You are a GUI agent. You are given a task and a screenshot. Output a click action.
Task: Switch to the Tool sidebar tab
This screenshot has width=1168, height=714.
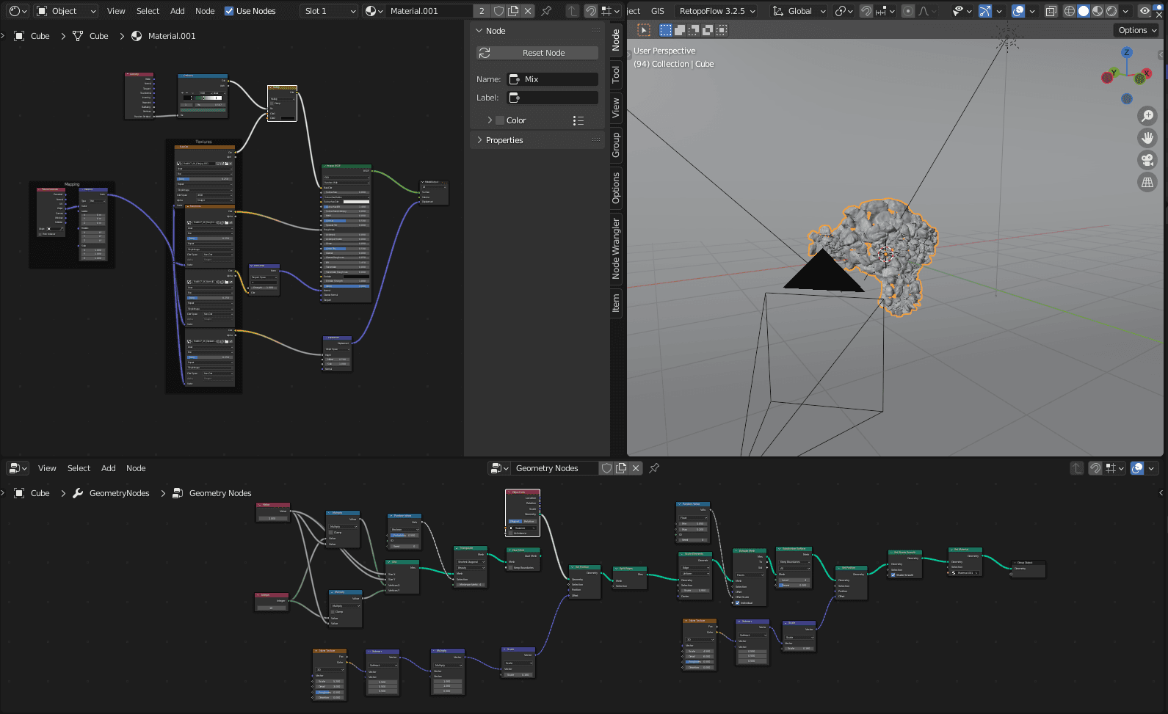click(616, 74)
